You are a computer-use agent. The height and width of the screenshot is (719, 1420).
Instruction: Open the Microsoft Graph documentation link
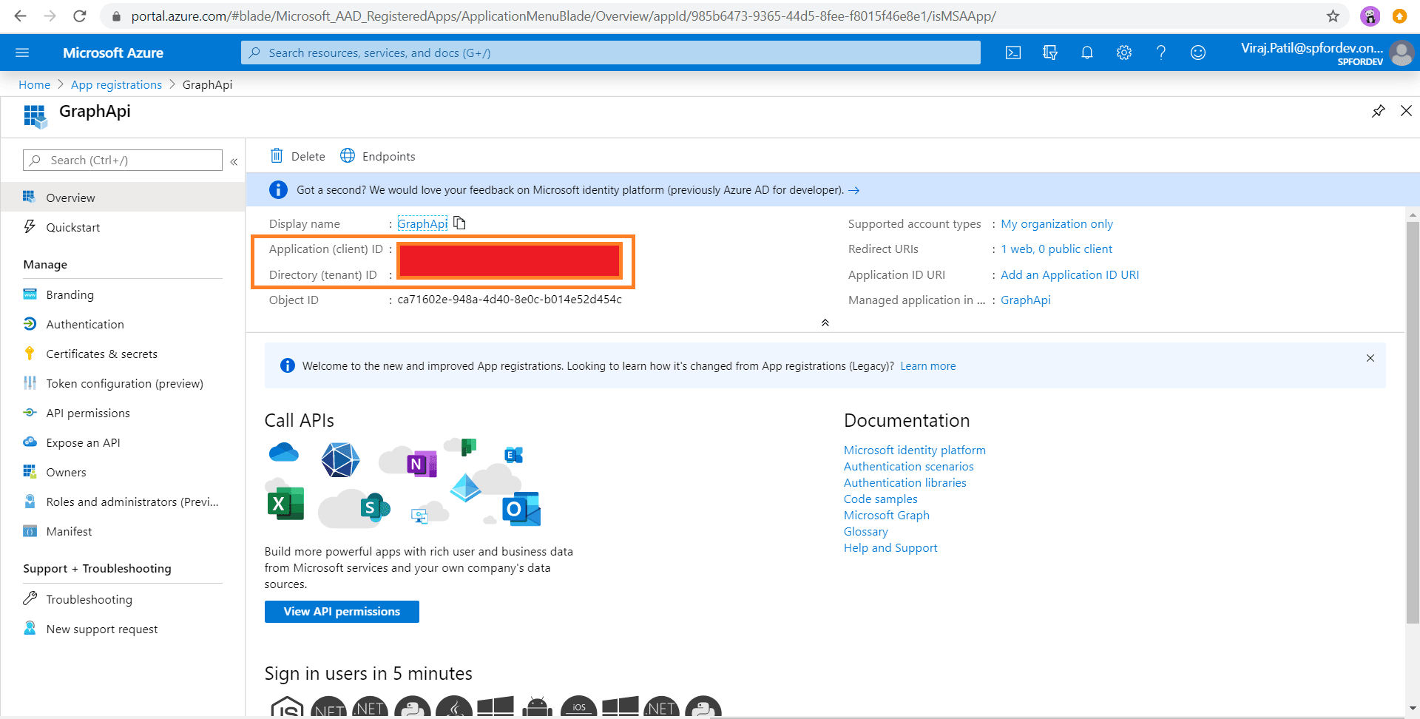click(x=887, y=515)
